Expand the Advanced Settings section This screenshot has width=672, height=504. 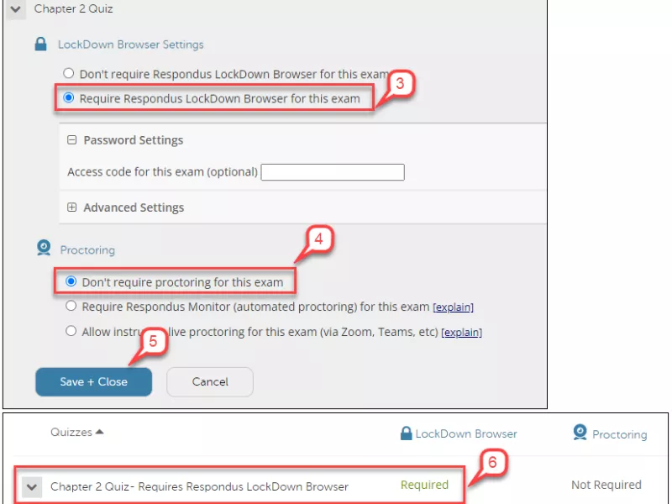point(72,207)
